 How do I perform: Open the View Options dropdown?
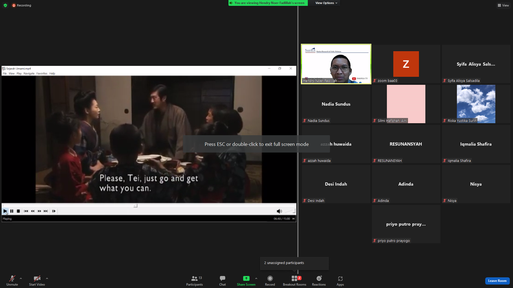[x=326, y=3]
